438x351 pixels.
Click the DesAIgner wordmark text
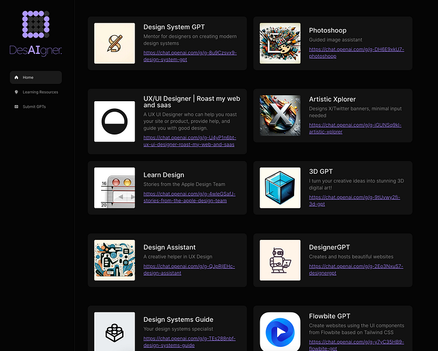pyautogui.click(x=36, y=50)
